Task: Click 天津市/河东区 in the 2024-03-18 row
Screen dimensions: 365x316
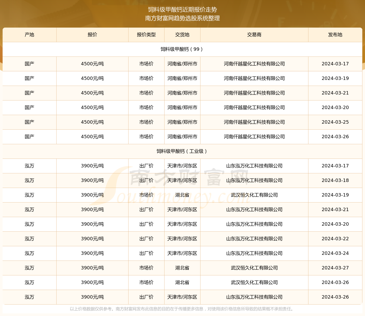Action: [182, 180]
